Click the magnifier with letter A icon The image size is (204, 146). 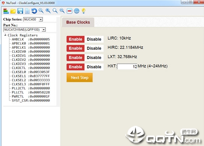coord(41,11)
